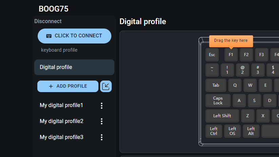Click the import profile icon button
Image resolution: width=279 pixels, height=157 pixels.
click(x=106, y=86)
